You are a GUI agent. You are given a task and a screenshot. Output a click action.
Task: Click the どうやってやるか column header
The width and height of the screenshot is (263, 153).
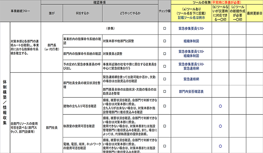click(130, 13)
